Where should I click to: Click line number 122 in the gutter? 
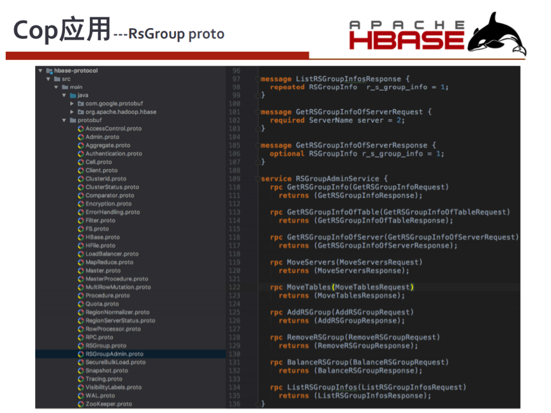(x=234, y=287)
